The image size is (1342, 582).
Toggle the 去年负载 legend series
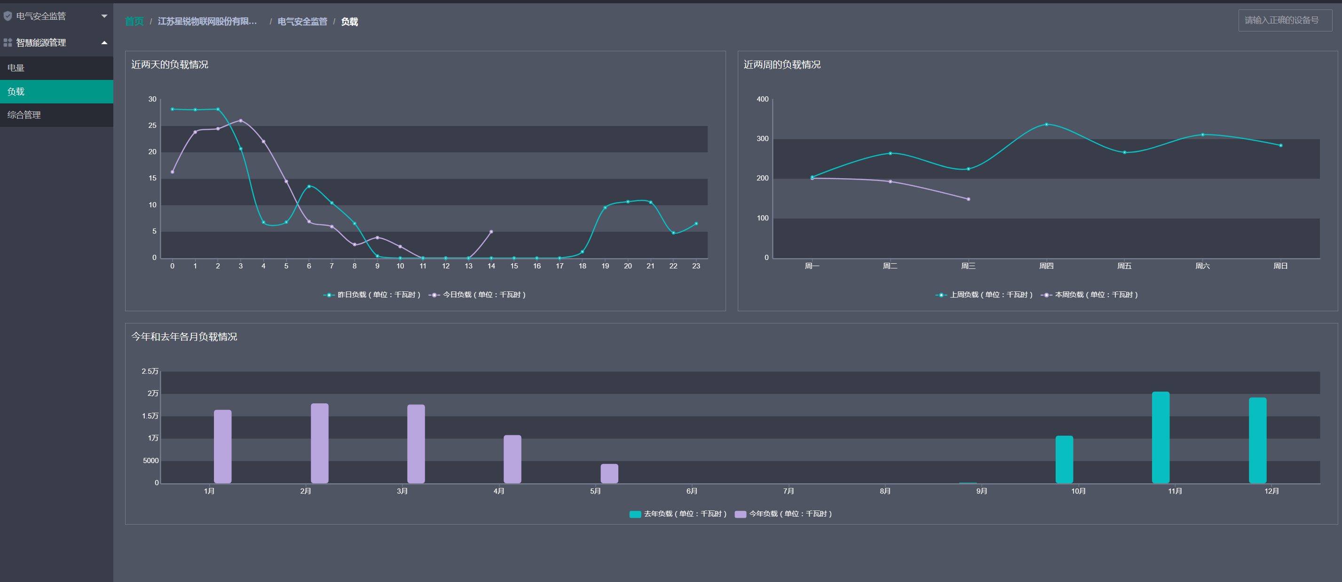click(678, 514)
